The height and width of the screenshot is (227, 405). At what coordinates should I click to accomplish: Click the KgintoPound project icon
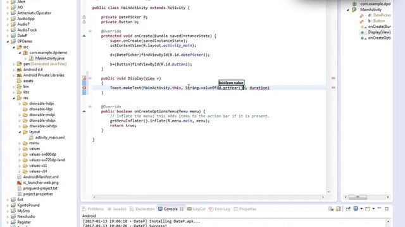[x=13, y=205]
